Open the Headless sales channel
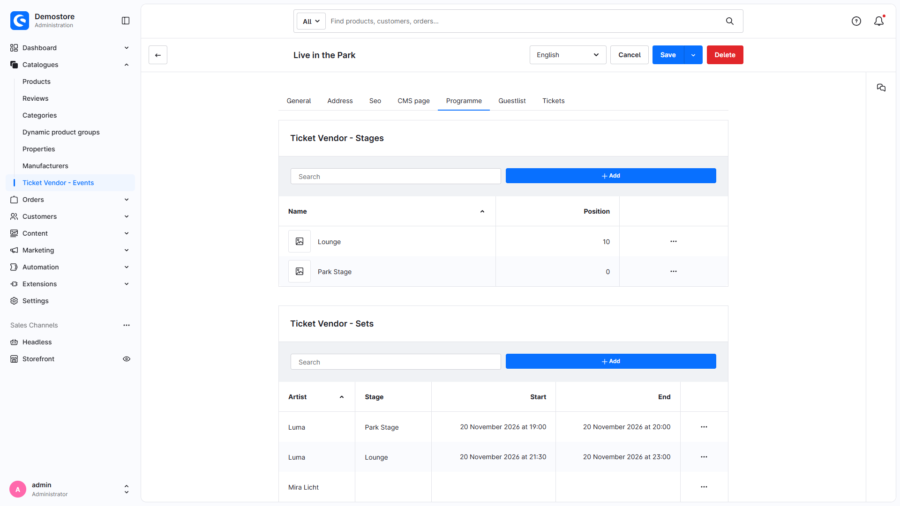This screenshot has height=506, width=900. pyautogui.click(x=37, y=342)
